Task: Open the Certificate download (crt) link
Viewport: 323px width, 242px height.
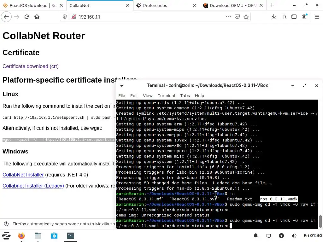Action: coord(31,66)
